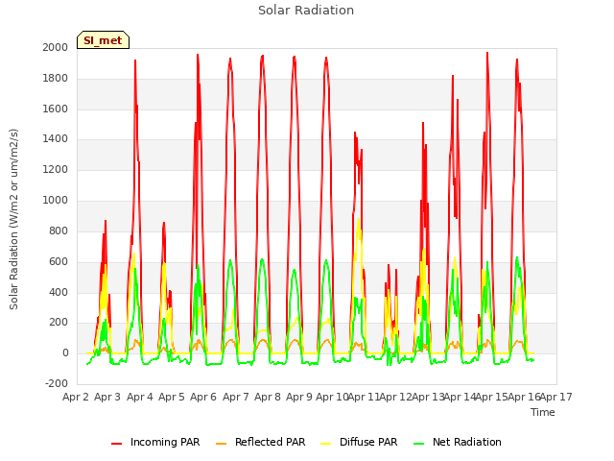Click the Apr 4 x-axis tick label
Image resolution: width=614 pixels, height=461 pixels.
[140, 397]
